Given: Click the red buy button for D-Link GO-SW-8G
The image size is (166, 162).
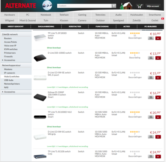Looking at the screenshot, I should [x=158, y=137].
